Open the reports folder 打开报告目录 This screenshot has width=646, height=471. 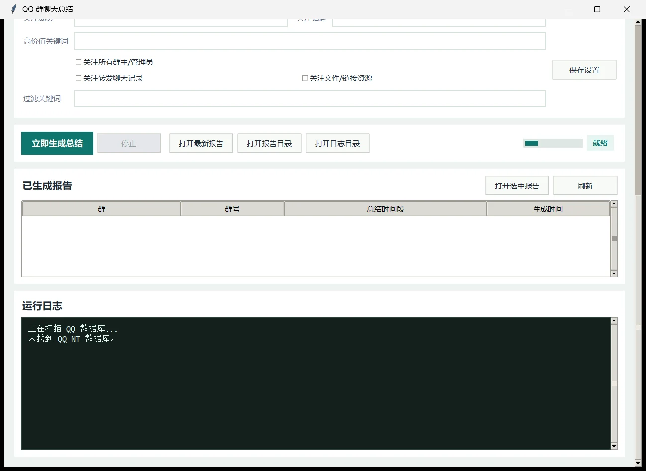(x=269, y=143)
